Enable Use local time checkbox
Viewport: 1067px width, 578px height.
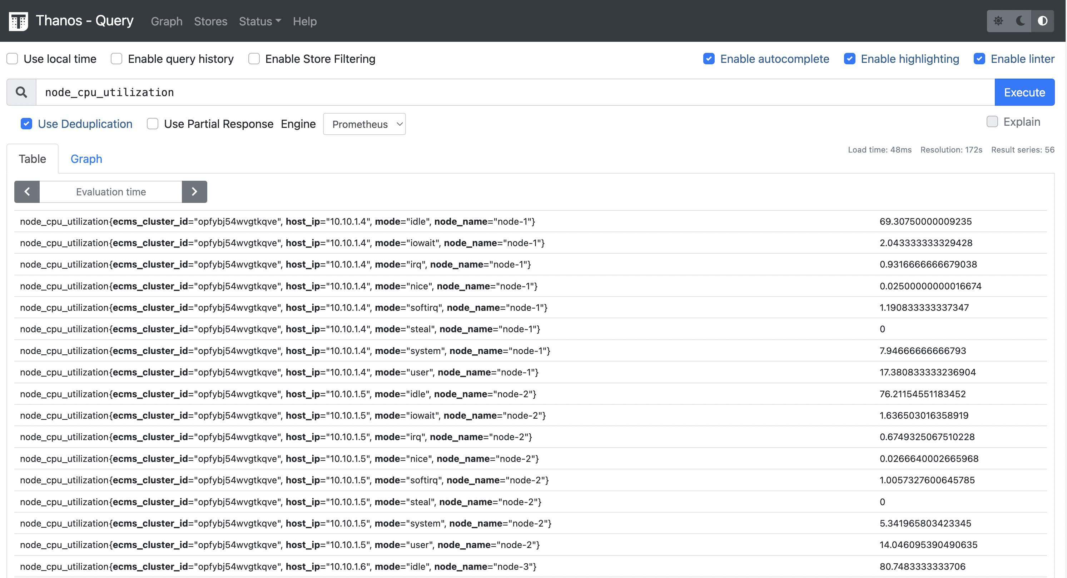[13, 59]
